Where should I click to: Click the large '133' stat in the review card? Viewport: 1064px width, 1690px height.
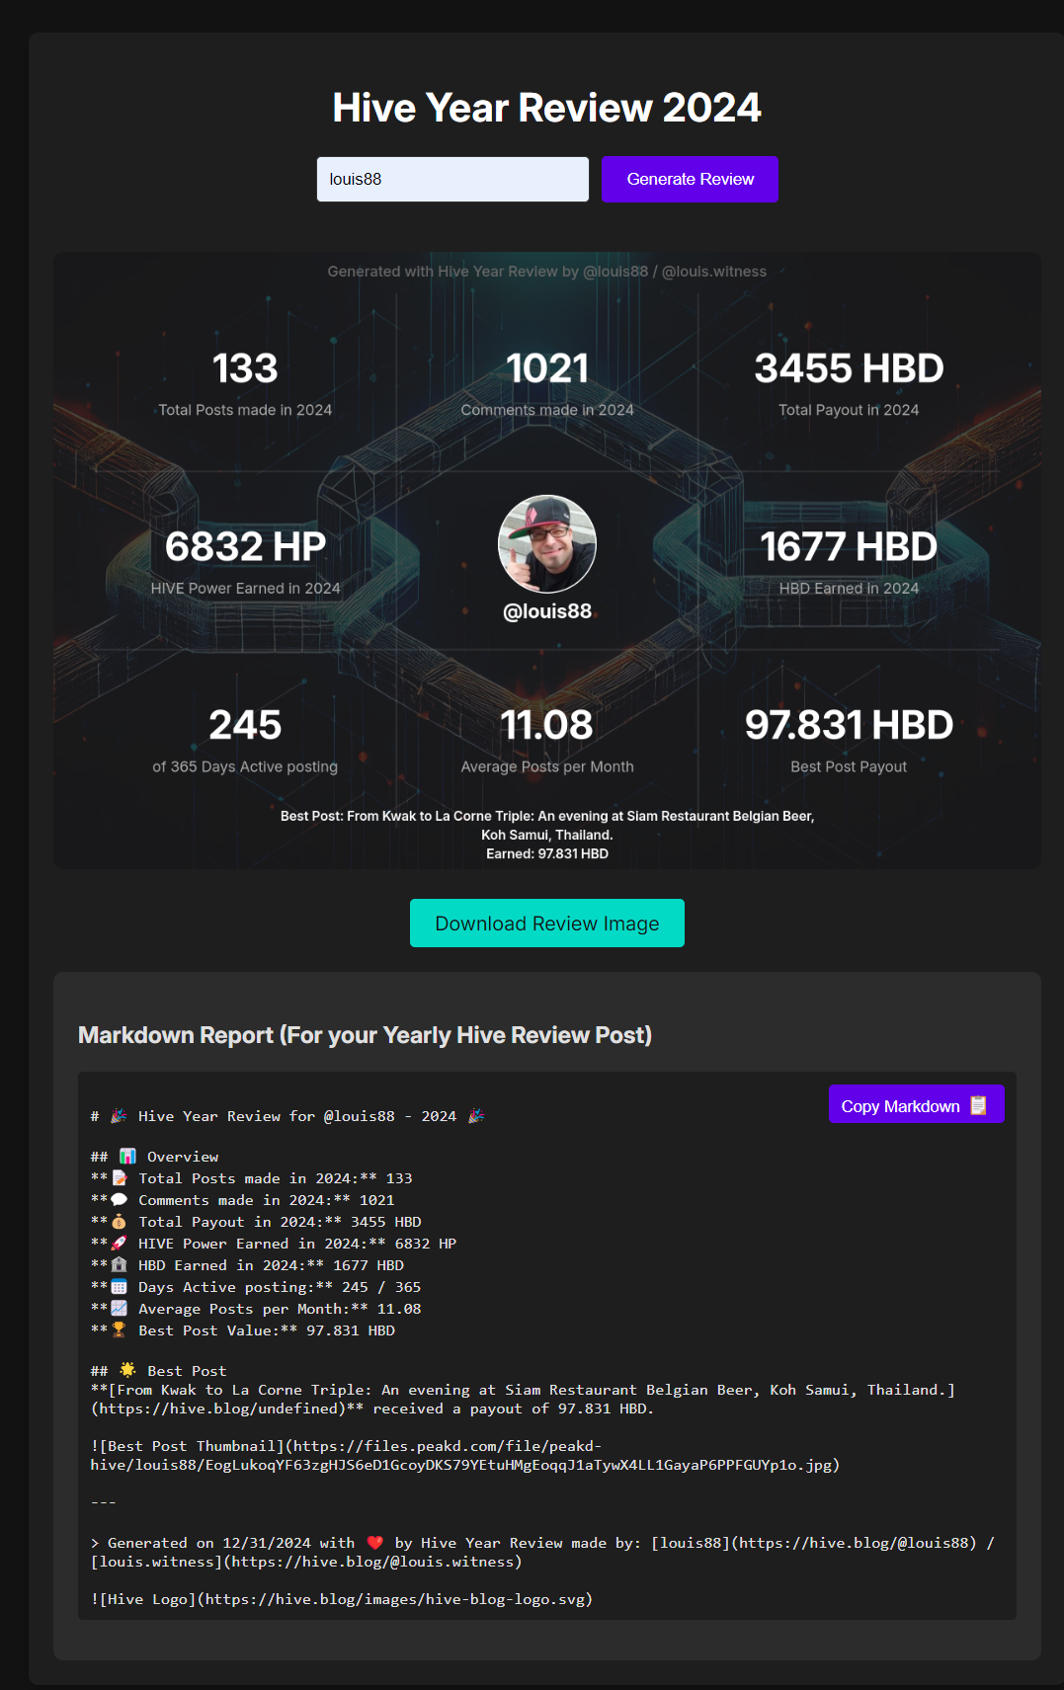(245, 368)
